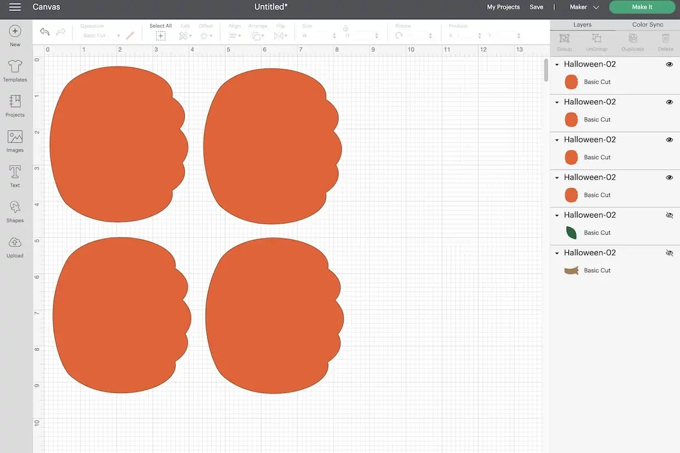Collapse the third Halloween-02 layer group

(557, 140)
